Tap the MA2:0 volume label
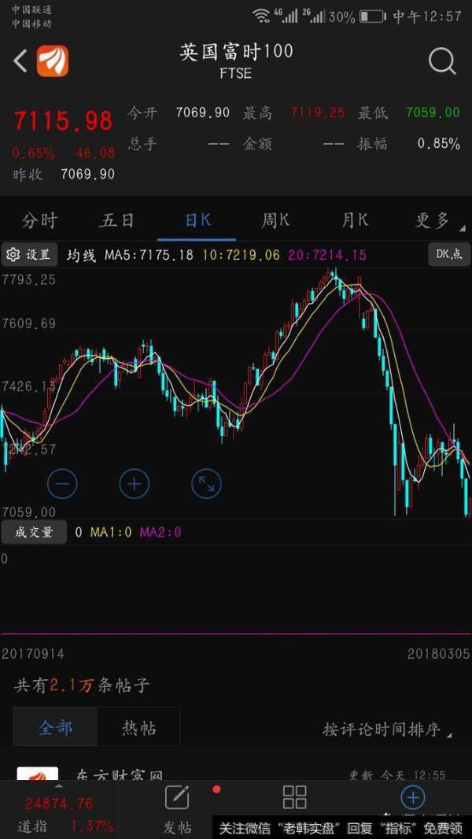This screenshot has width=472, height=839. click(x=160, y=532)
